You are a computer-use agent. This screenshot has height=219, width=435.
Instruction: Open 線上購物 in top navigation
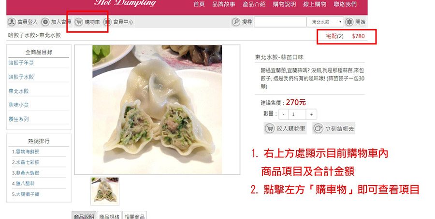click(315, 4)
